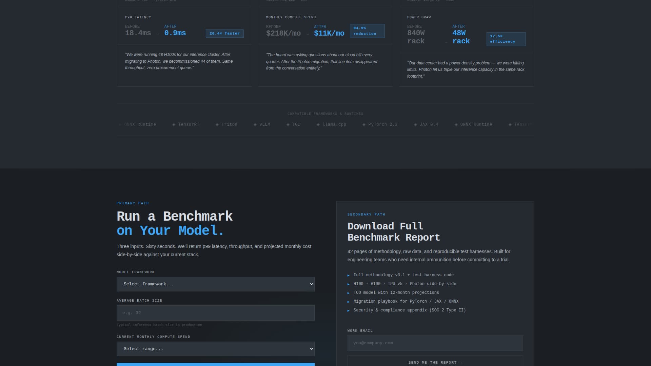Click the diamond icon beside Triton
The height and width of the screenshot is (366, 651).
[217, 125]
